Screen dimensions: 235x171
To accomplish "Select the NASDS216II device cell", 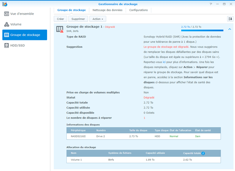I will [x=78, y=136].
